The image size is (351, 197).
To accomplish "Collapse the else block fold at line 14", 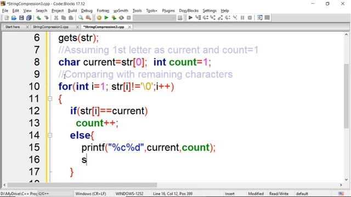I will [x=50, y=135].
